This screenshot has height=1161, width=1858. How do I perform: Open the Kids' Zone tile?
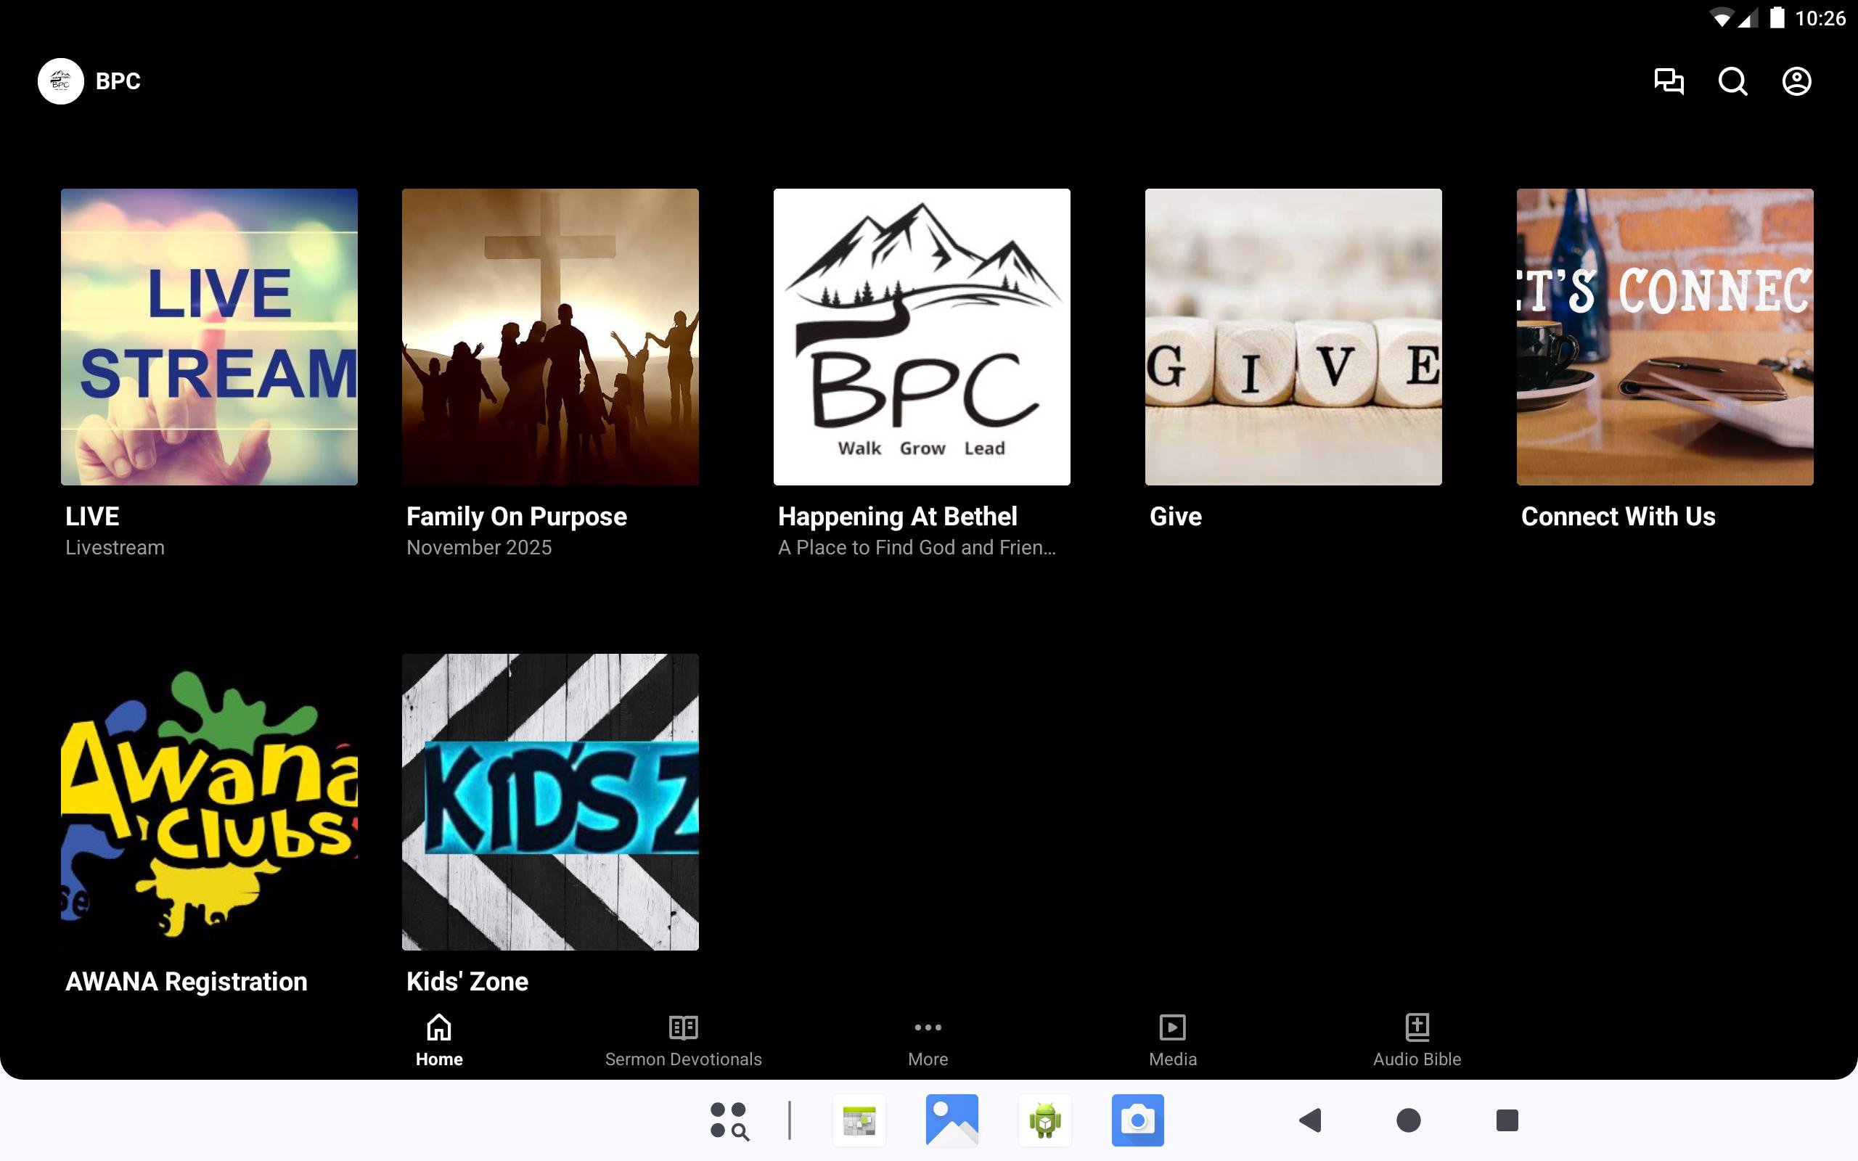tap(549, 802)
